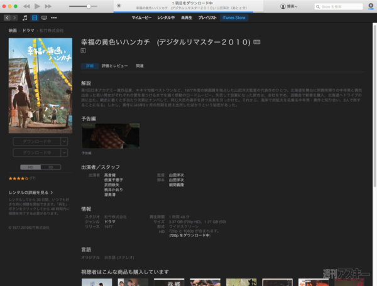This screenshot has width=377, height=286.
Task: Select the SD quality toggle
Action: (x=50, y=167)
